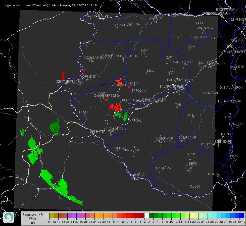The image size is (246, 226).
Task: Click the 'S 6' road label
Action: point(46,19)
